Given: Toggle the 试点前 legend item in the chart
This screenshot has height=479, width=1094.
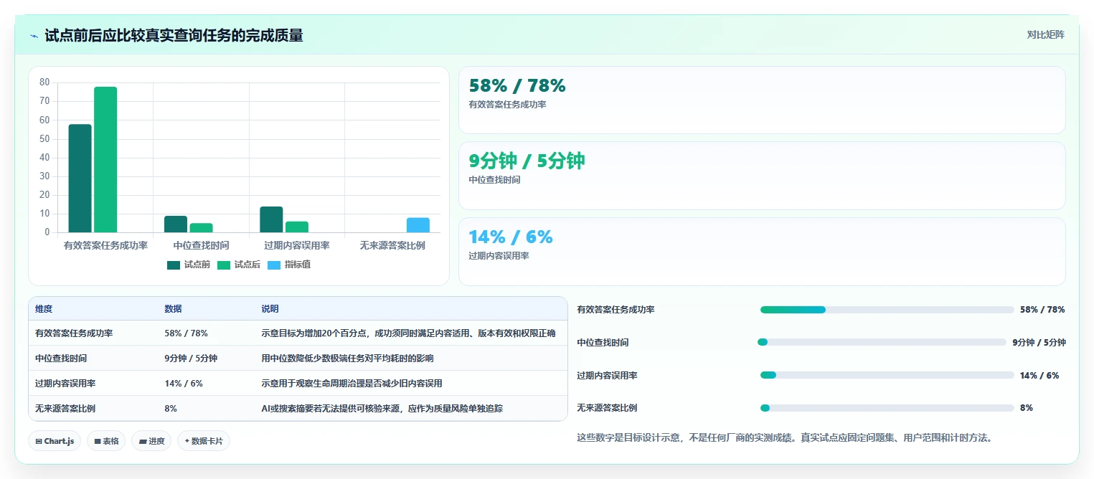Looking at the screenshot, I should click(x=189, y=265).
